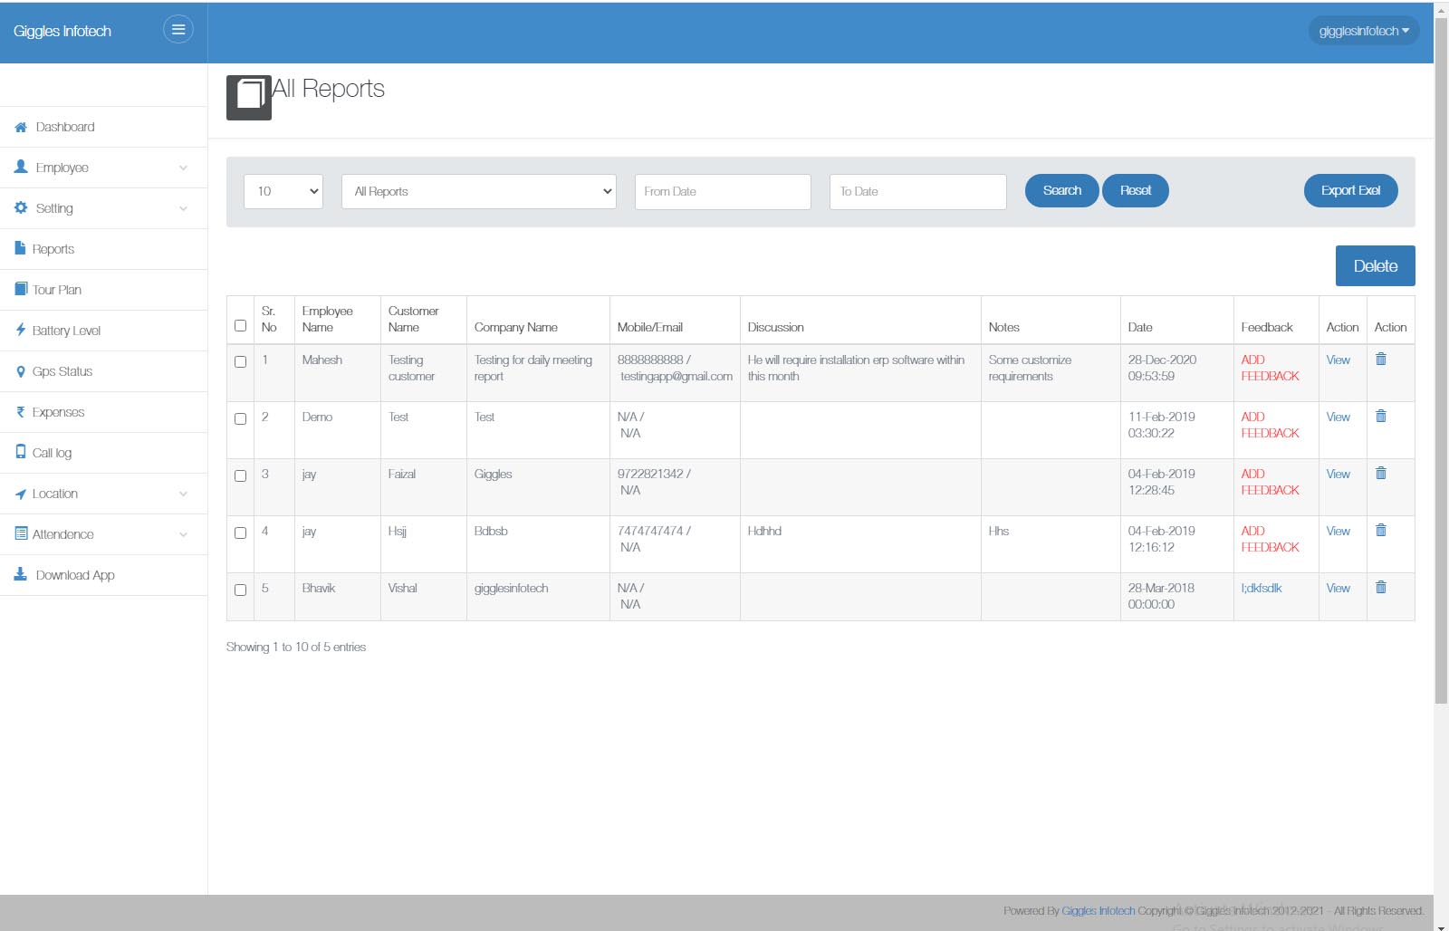View Bhavik's report details
The height and width of the screenshot is (931, 1449).
[1338, 588]
